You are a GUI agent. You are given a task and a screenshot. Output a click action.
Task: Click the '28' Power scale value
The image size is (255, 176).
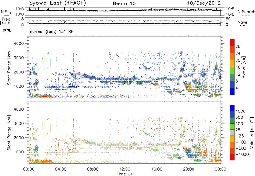pyautogui.click(x=238, y=46)
